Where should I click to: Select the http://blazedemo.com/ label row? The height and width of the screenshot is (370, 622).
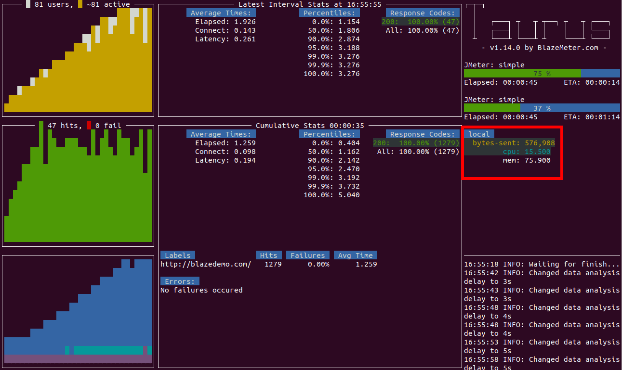tap(269, 264)
